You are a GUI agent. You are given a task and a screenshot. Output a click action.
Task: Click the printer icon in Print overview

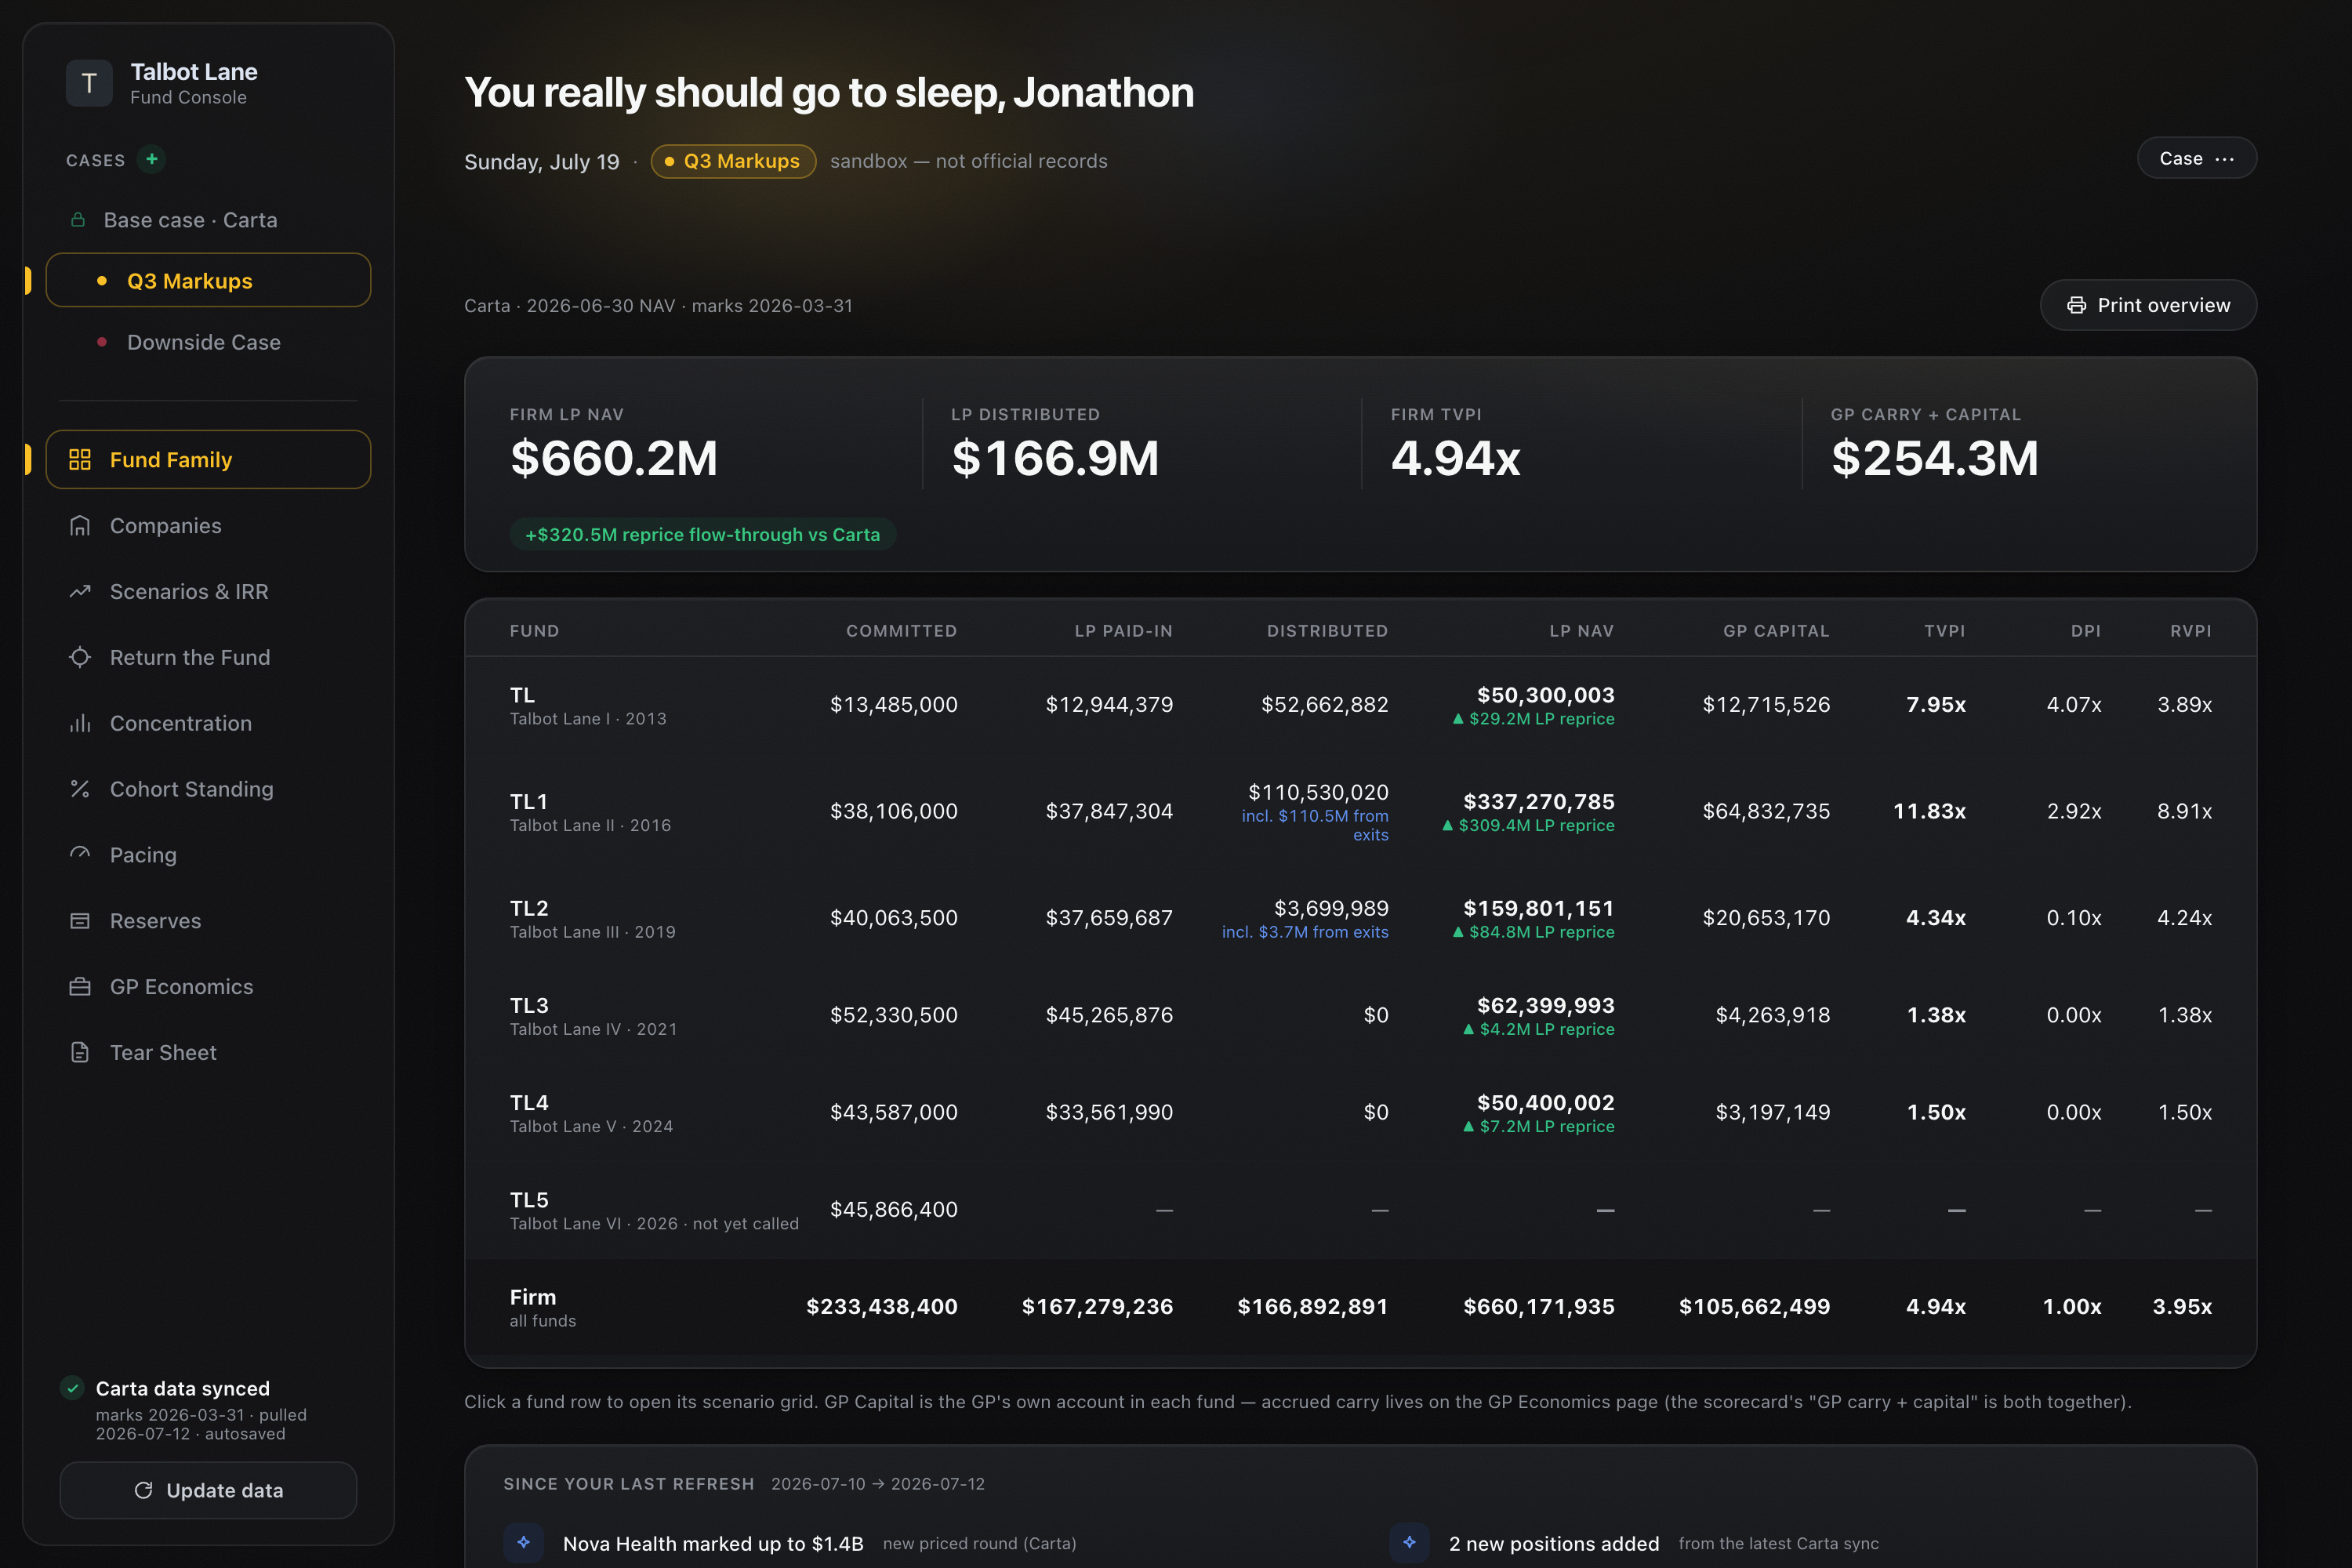[2077, 305]
